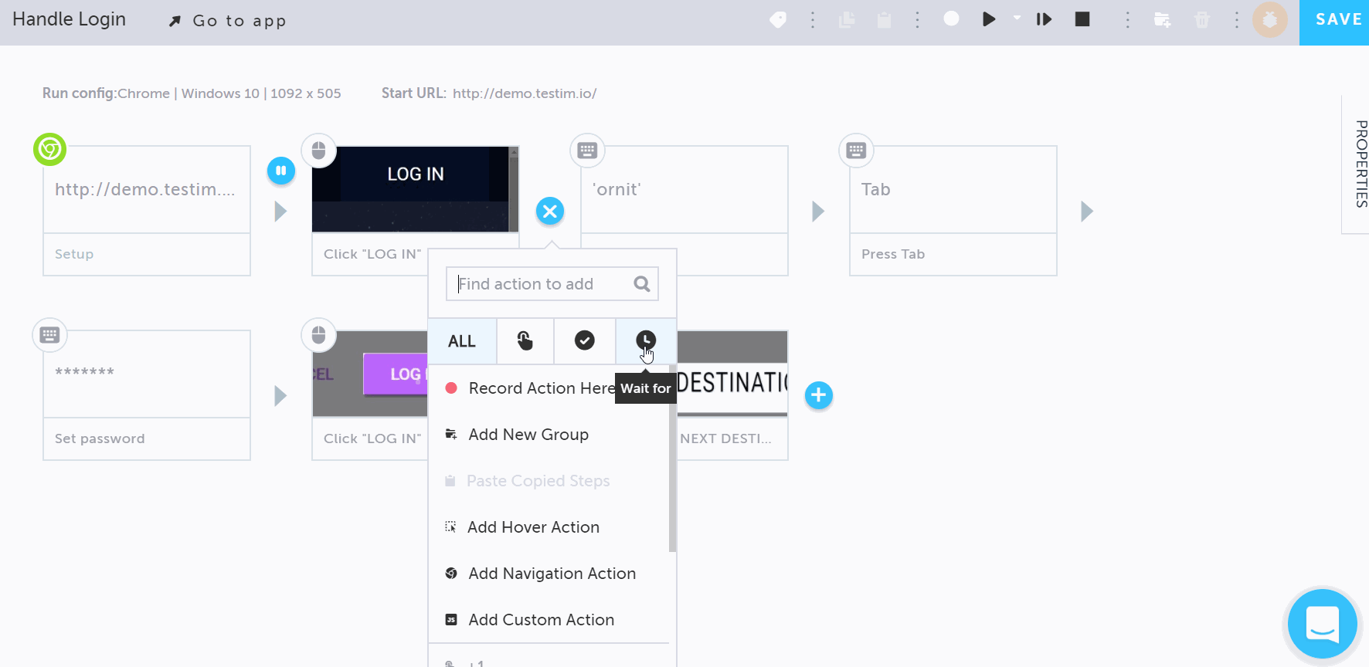Screen dimensions: 1369x667
Task: Focus the Find action to add field
Action: coord(552,284)
